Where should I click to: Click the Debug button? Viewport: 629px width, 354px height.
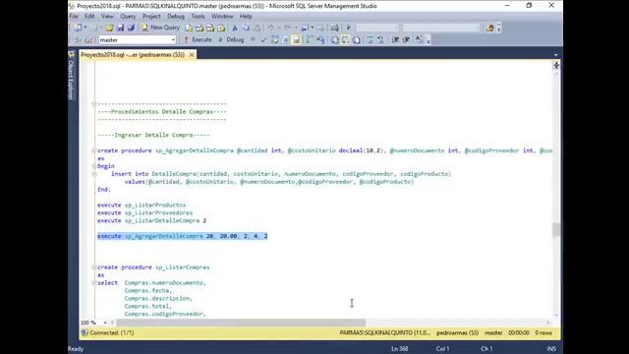click(231, 39)
